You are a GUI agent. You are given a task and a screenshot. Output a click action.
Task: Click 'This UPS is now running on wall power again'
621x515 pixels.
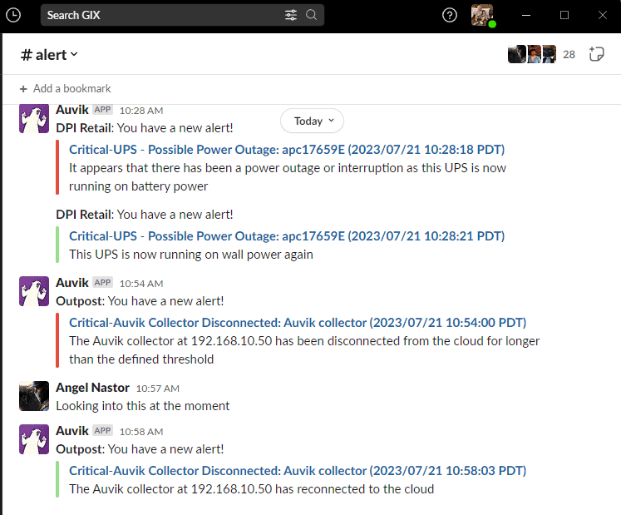coord(191,255)
